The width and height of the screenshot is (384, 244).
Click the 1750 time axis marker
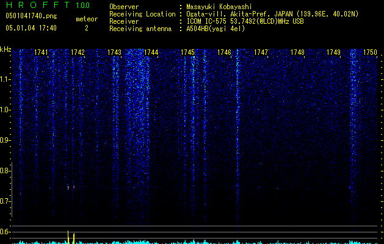[370, 52]
